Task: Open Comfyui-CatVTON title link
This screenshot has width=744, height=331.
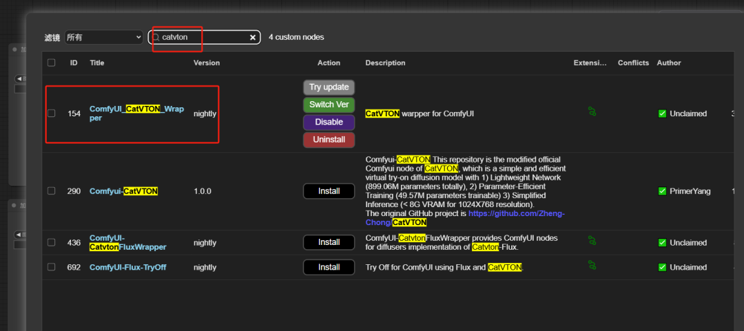Action: click(x=123, y=191)
